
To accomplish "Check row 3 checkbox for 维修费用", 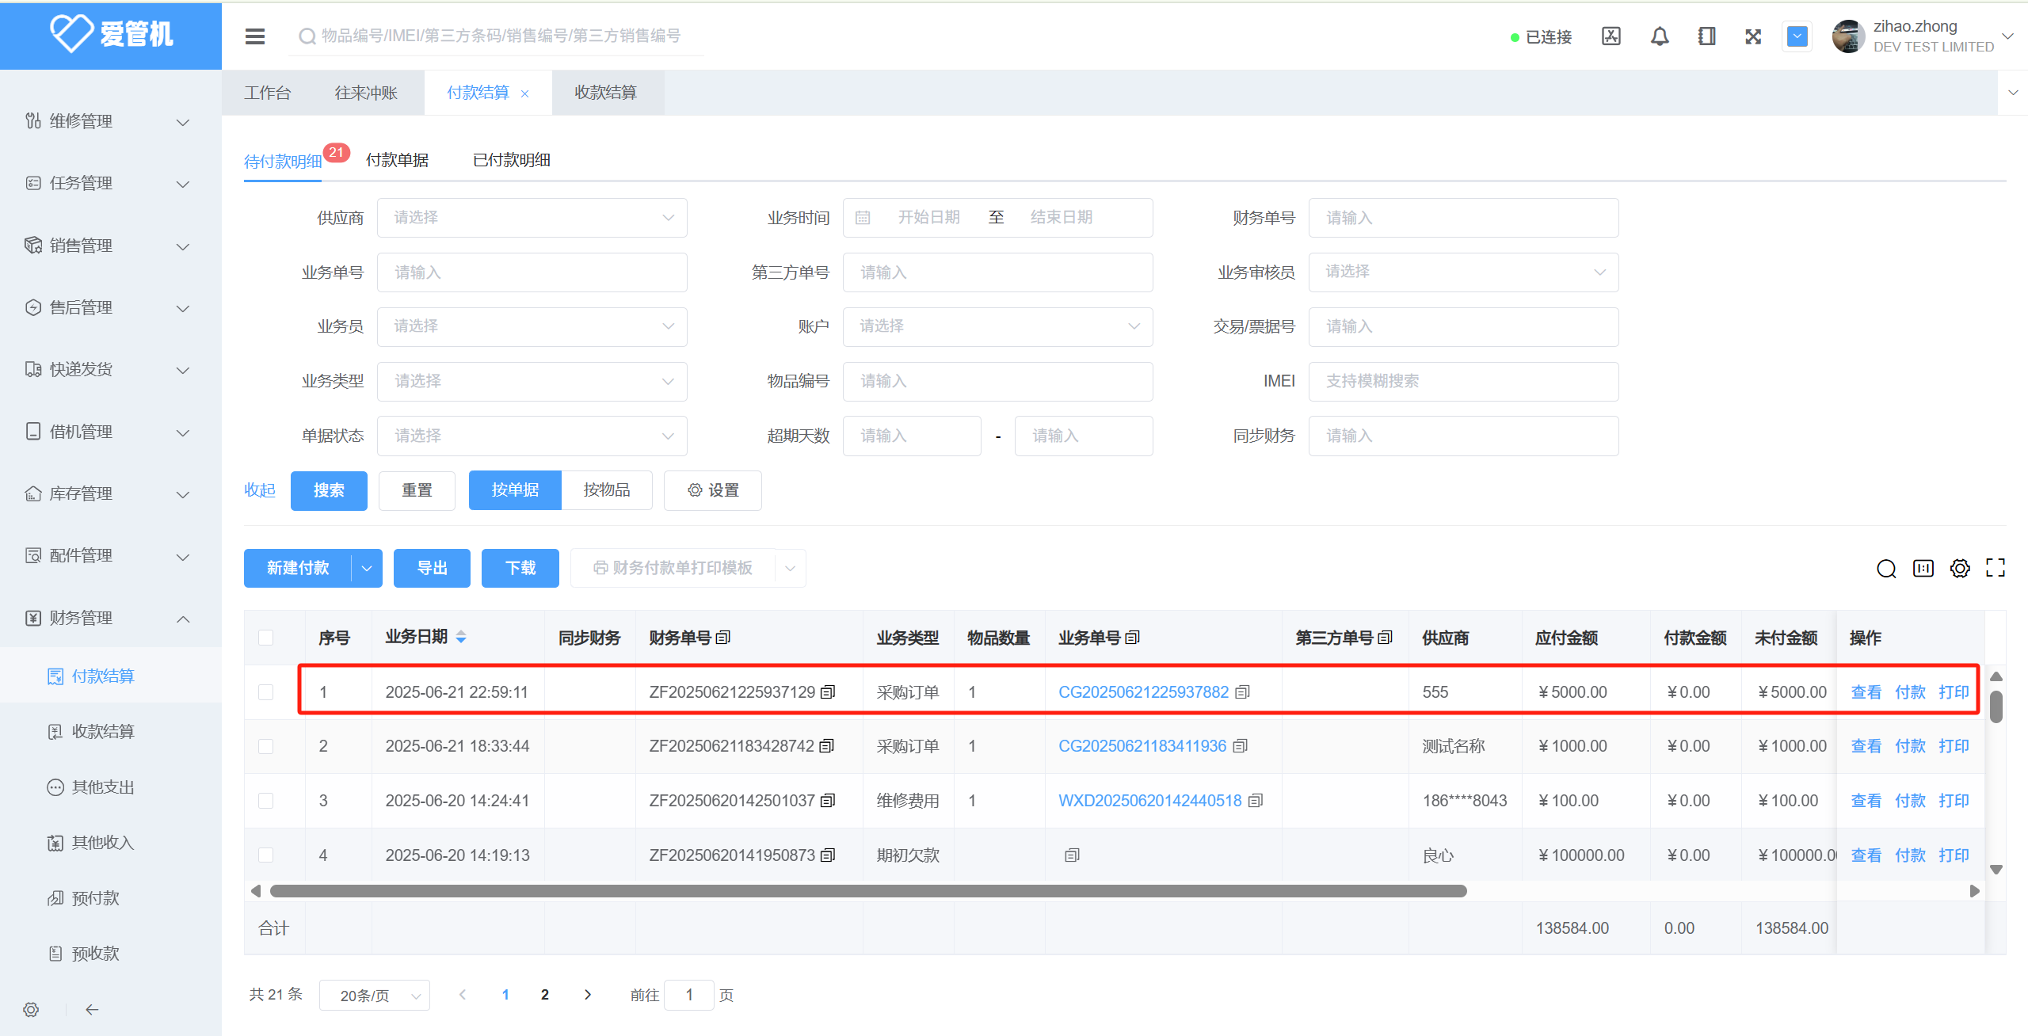I will tap(266, 801).
